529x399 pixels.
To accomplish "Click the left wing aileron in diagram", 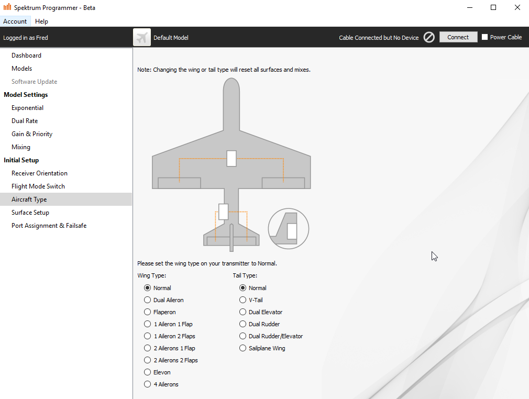I will (179, 183).
